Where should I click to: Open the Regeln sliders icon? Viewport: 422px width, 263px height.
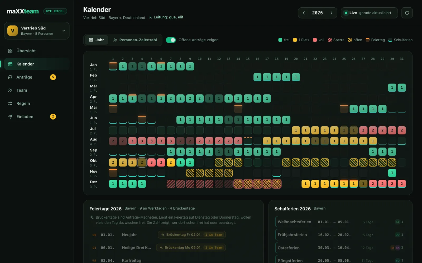[x=10, y=103]
